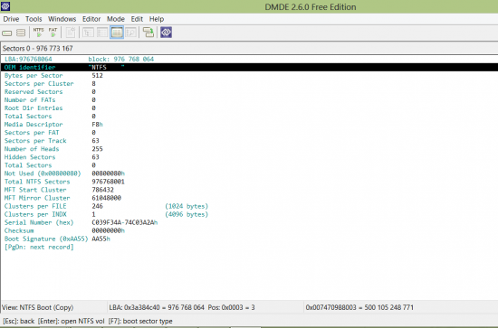The width and height of the screenshot is (498, 328).
Task: Select the Hidden Sectors row
Action: (x=249, y=157)
